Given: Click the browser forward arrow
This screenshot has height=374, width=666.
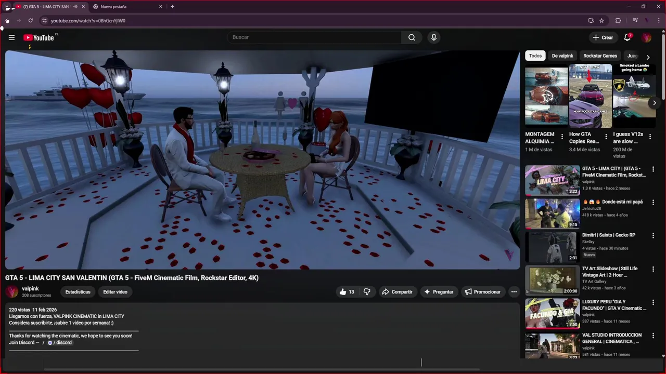Looking at the screenshot, I should (x=19, y=21).
